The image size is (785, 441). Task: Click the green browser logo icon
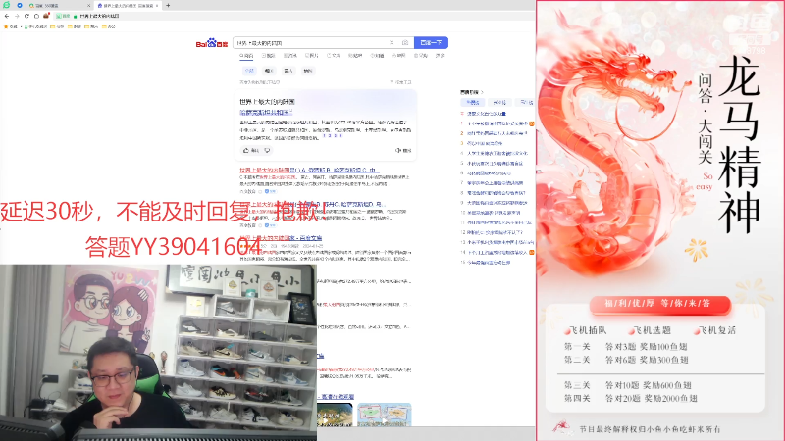coord(6,5)
